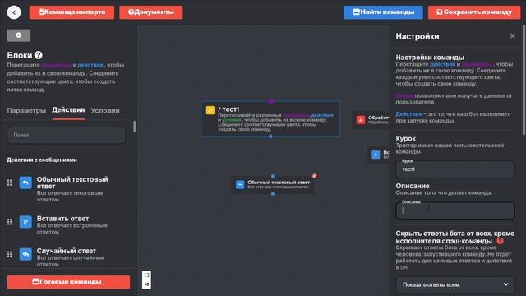Close the Настройки panel

pos(513,36)
